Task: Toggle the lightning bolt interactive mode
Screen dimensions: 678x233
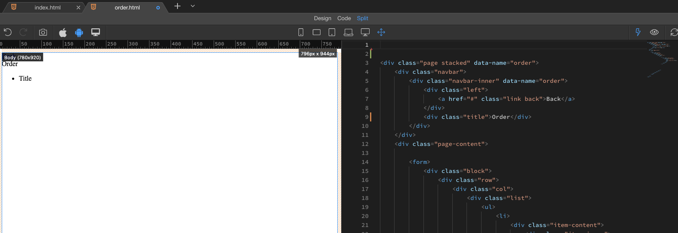Action: (638, 32)
